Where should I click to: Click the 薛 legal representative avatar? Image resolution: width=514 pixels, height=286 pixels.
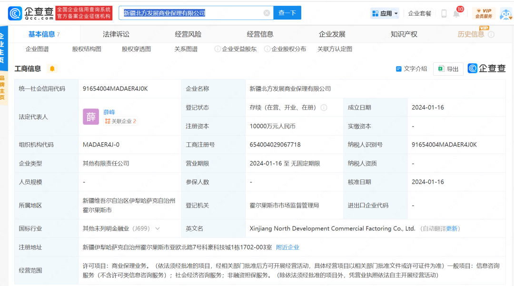pos(91,117)
